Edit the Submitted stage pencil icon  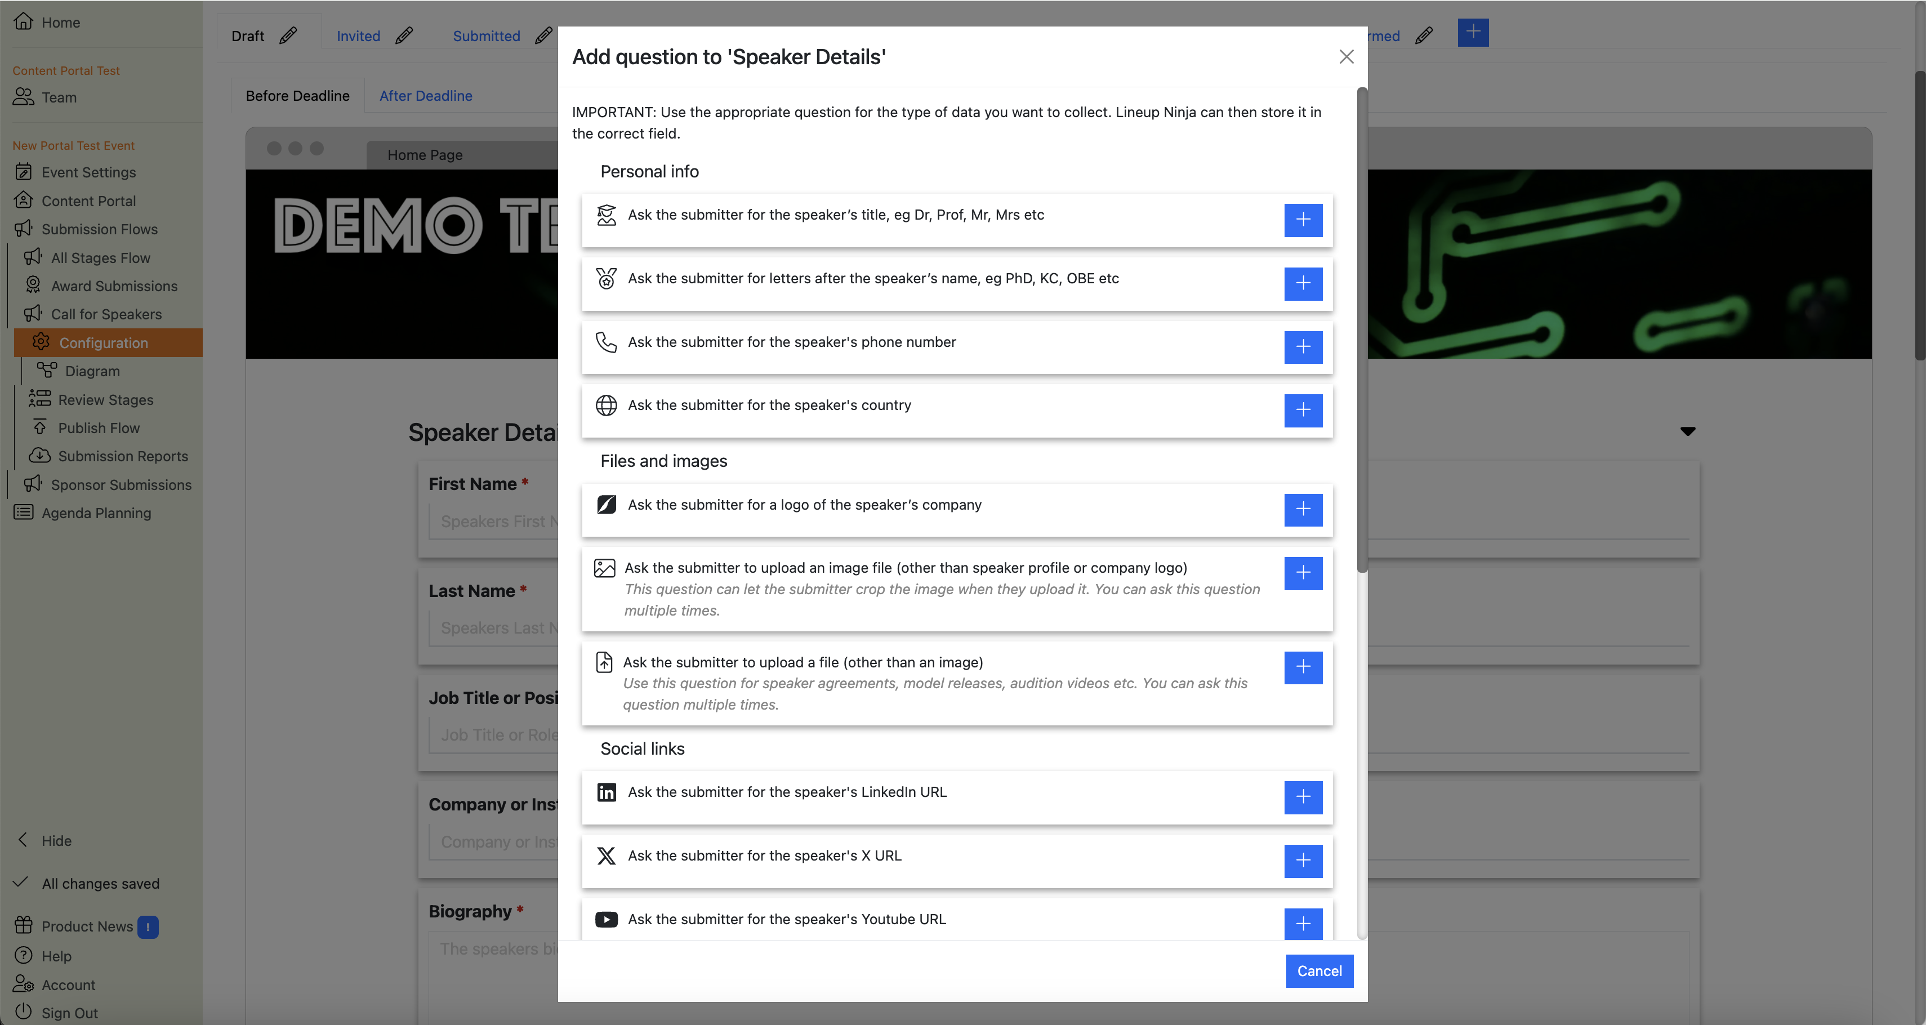(x=543, y=36)
